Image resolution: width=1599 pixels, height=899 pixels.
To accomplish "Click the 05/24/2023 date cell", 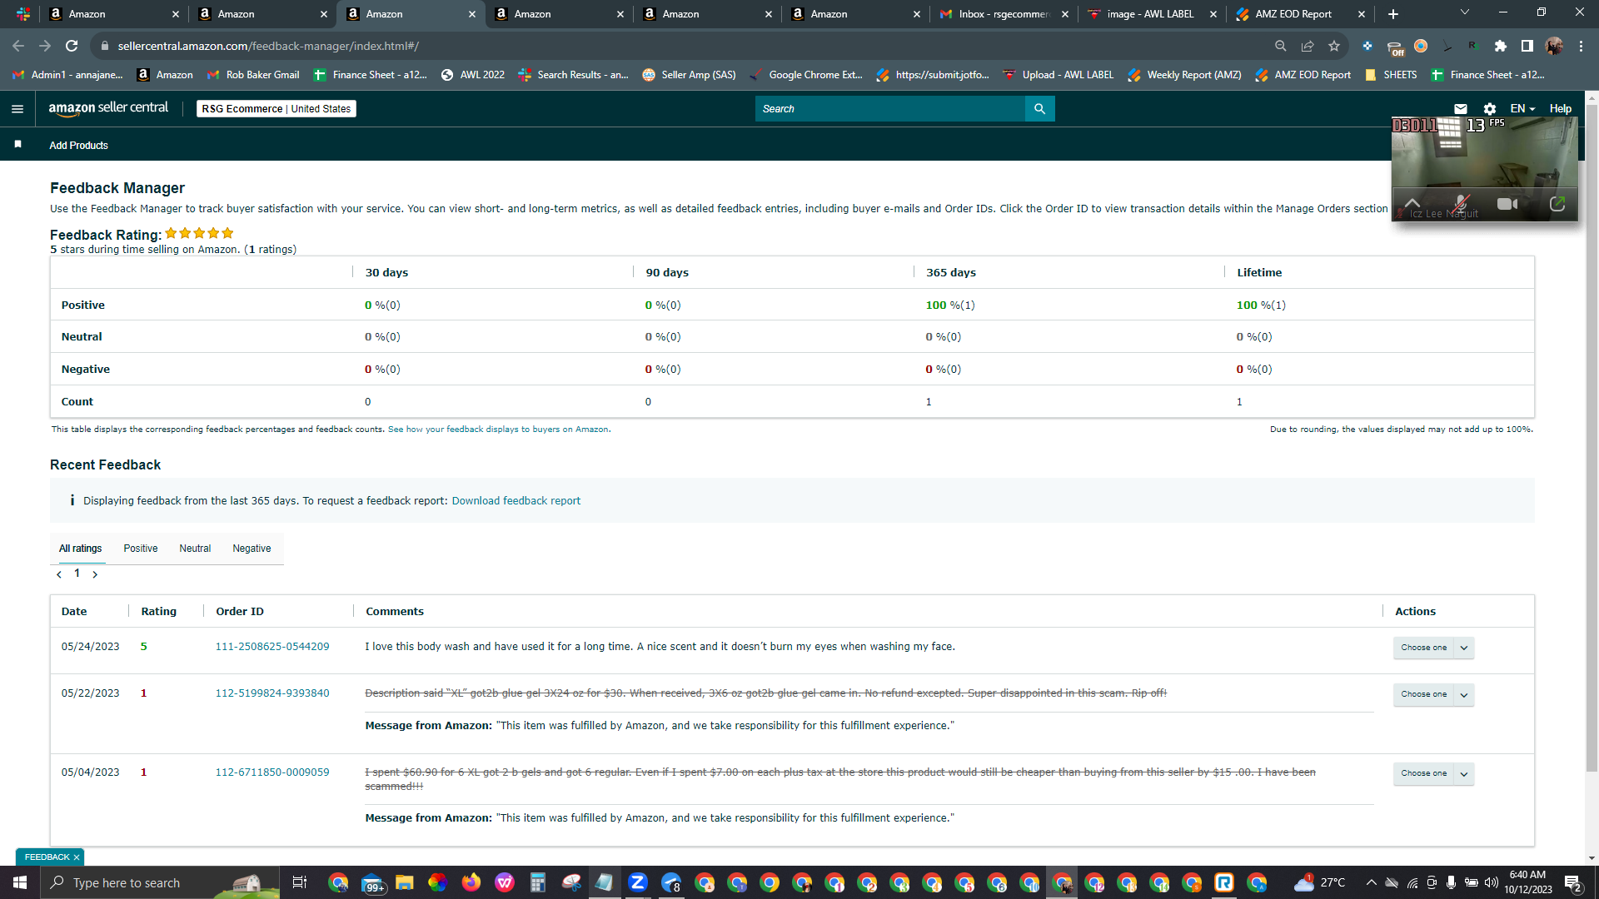I will 90,647.
